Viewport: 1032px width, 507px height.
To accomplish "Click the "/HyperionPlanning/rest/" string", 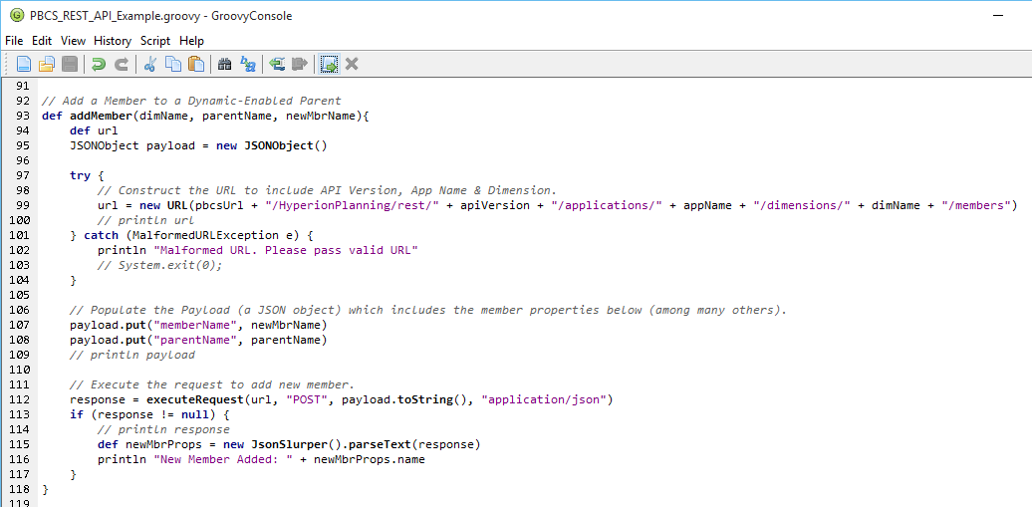I will (350, 205).
